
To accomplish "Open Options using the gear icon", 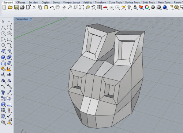I will click(176, 7).
